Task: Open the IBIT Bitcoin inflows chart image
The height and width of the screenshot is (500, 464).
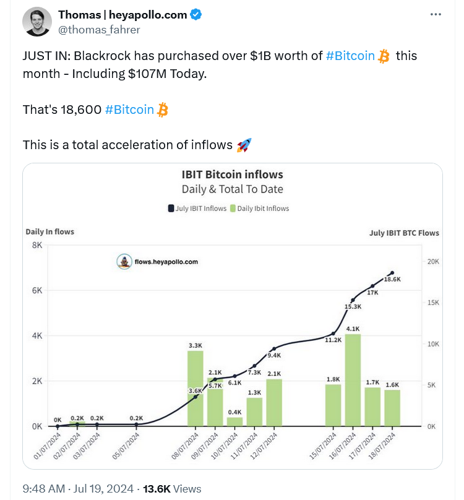Action: (233, 316)
